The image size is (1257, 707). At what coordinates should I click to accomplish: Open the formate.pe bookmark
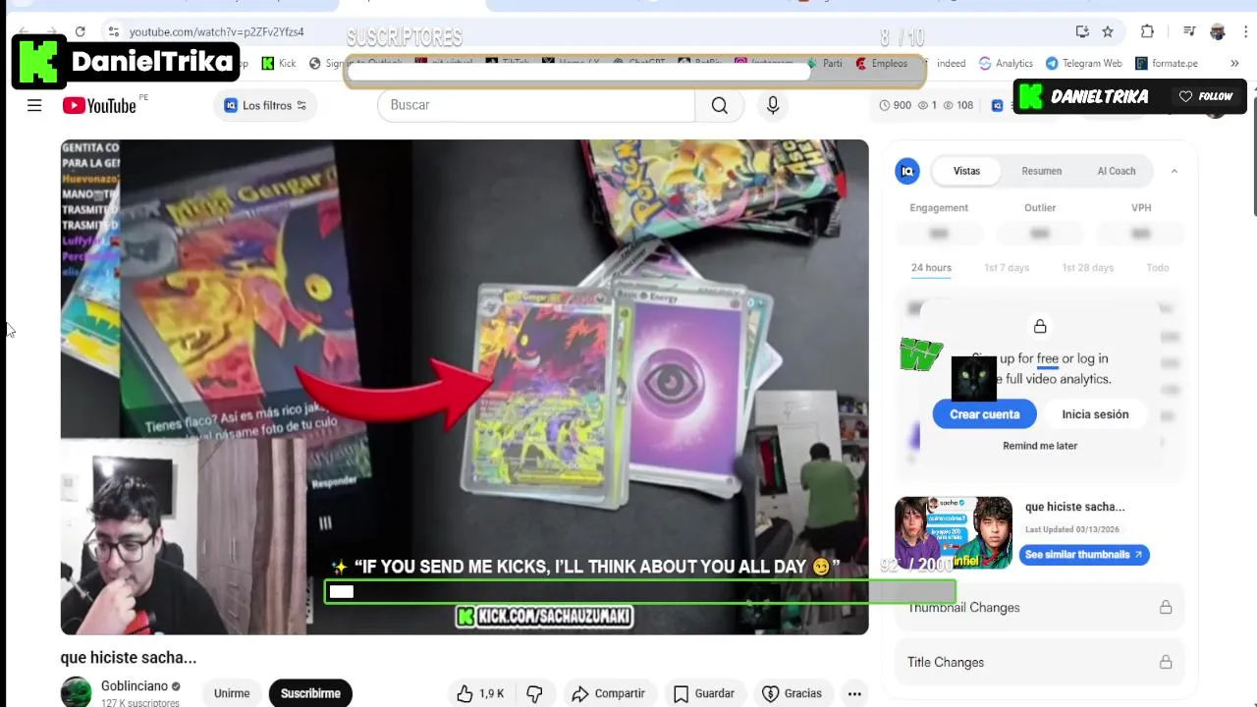1167,63
